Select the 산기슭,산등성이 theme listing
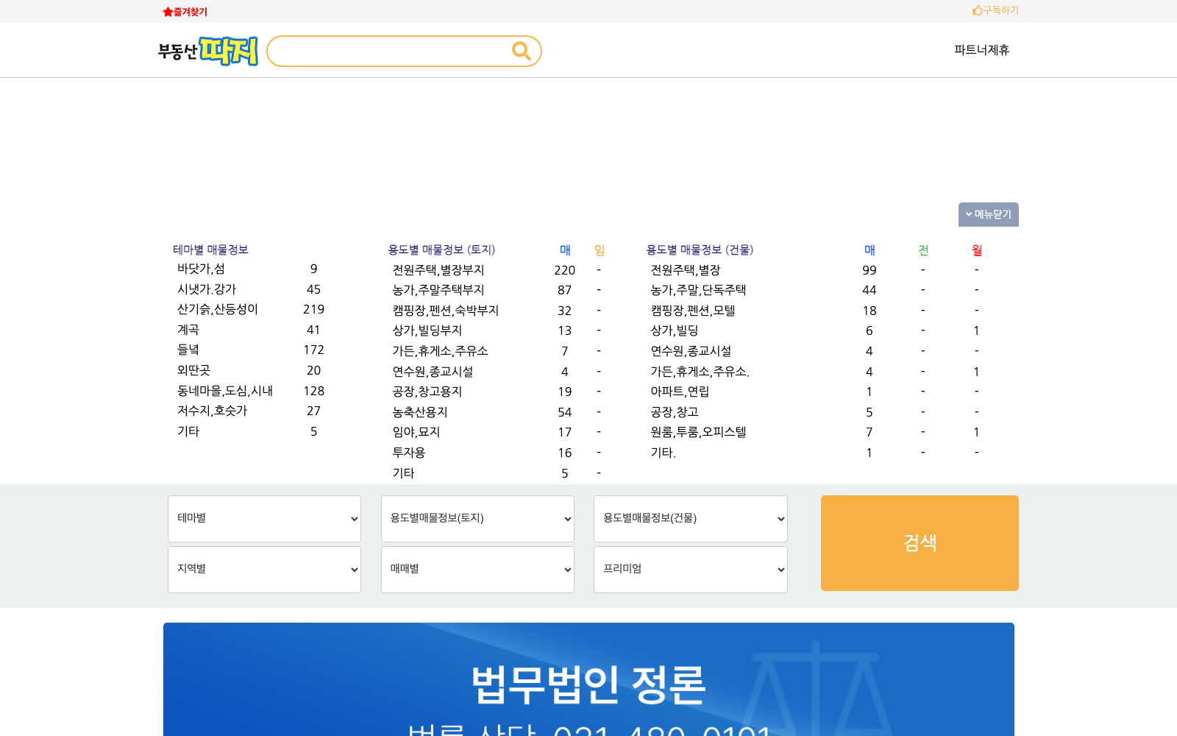Viewport: 1177px width, 736px height. tap(217, 309)
